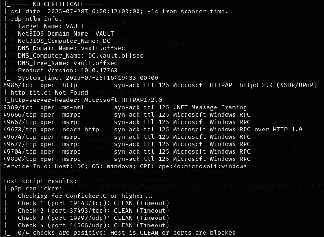Click the NetBIOS_Domain_Name: VAULT entry
The height and width of the screenshot is (237, 324).
tap(66, 34)
